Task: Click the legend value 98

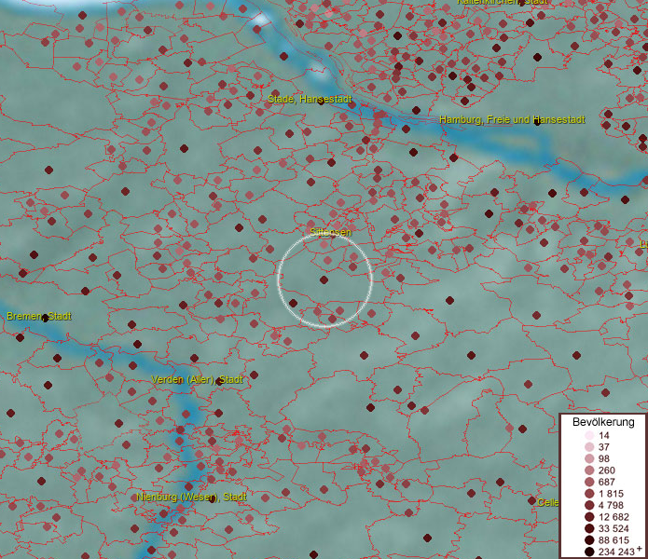Action: coord(604,458)
